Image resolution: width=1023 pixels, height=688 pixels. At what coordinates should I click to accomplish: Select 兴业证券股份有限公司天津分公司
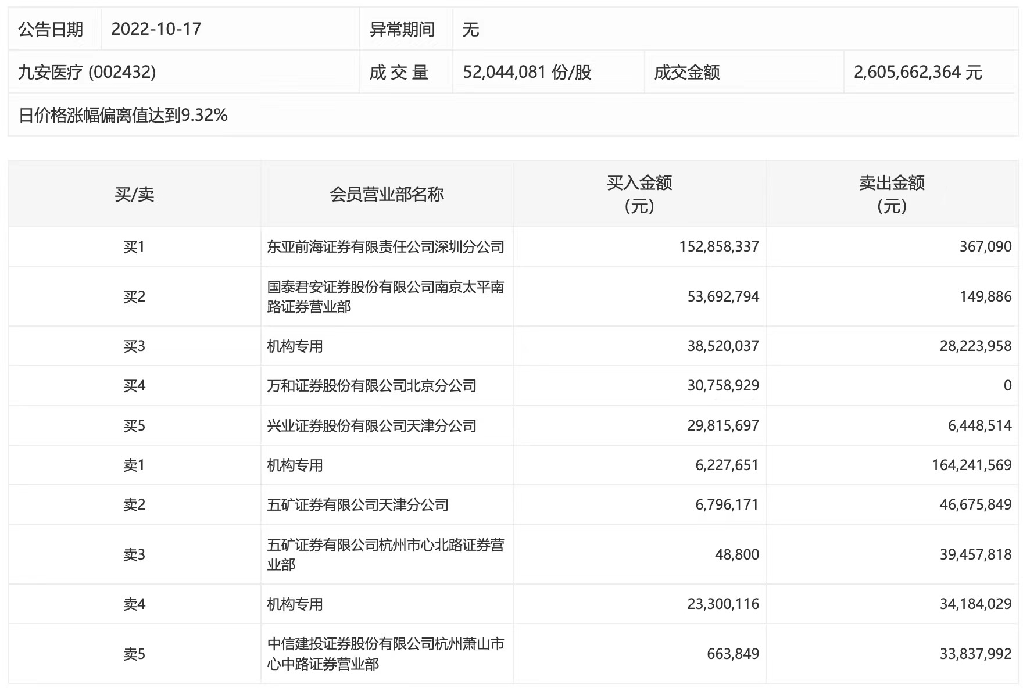click(x=371, y=425)
